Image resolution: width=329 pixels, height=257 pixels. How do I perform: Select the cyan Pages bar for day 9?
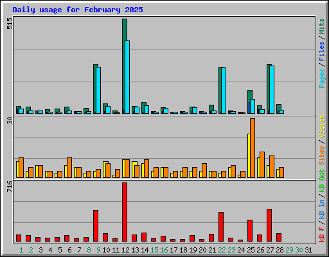point(98,90)
